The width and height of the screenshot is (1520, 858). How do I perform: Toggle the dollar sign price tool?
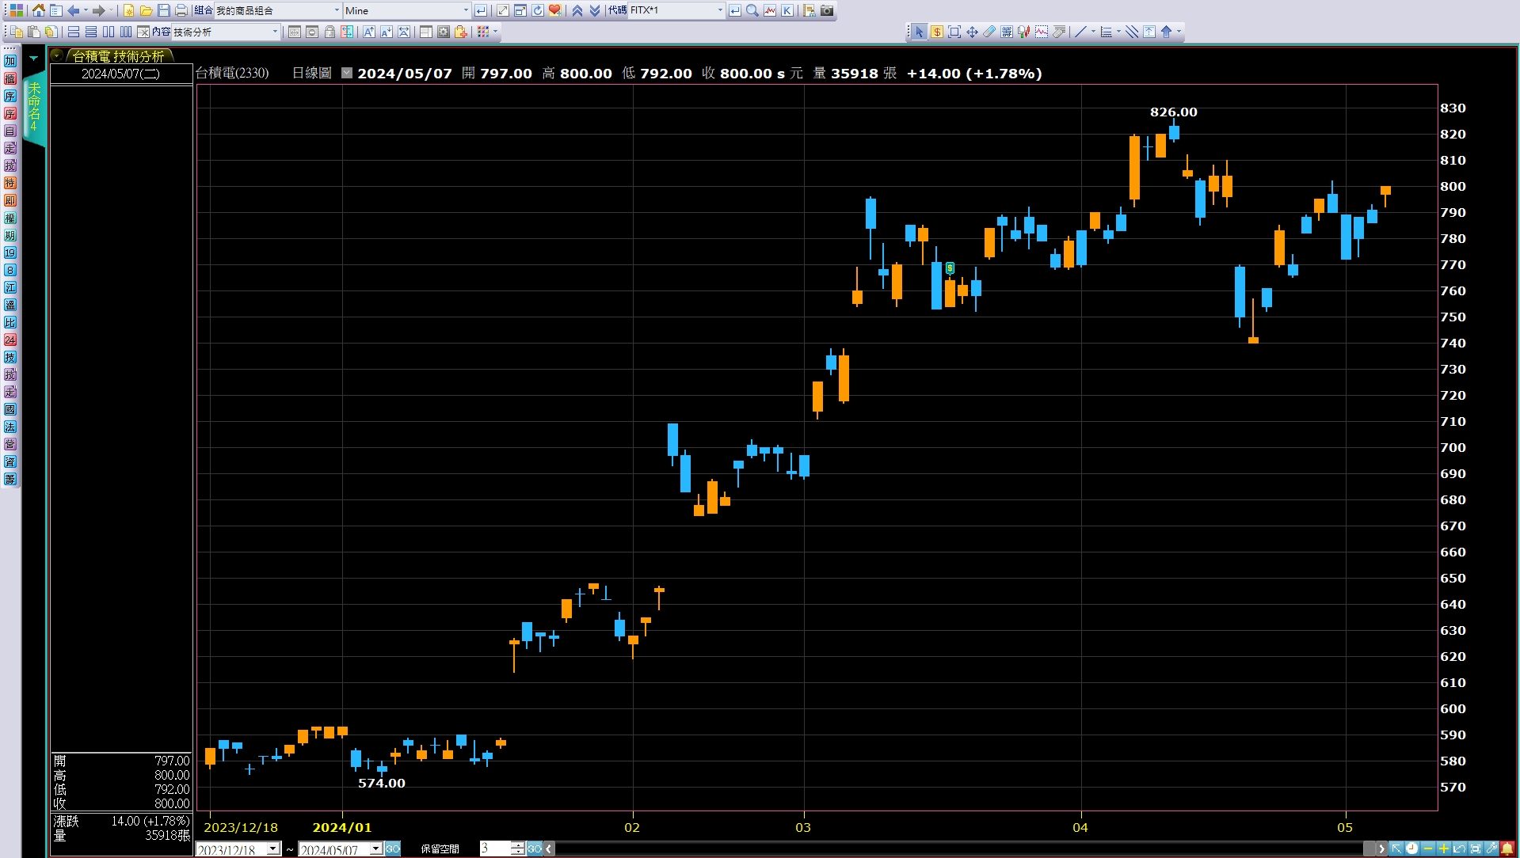937,32
